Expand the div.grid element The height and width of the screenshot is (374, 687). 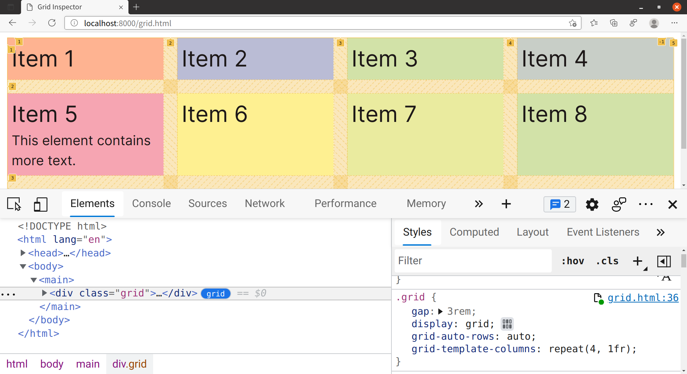coord(44,293)
